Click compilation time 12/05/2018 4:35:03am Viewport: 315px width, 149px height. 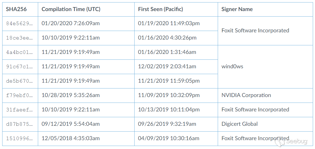click(71, 138)
